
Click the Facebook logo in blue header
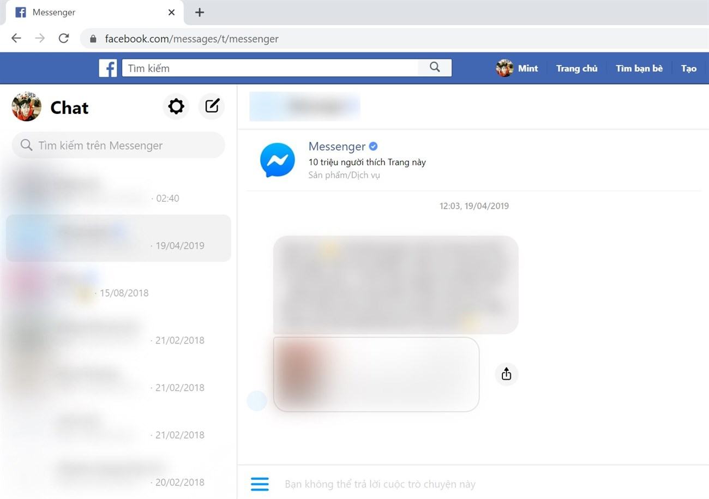coord(108,68)
